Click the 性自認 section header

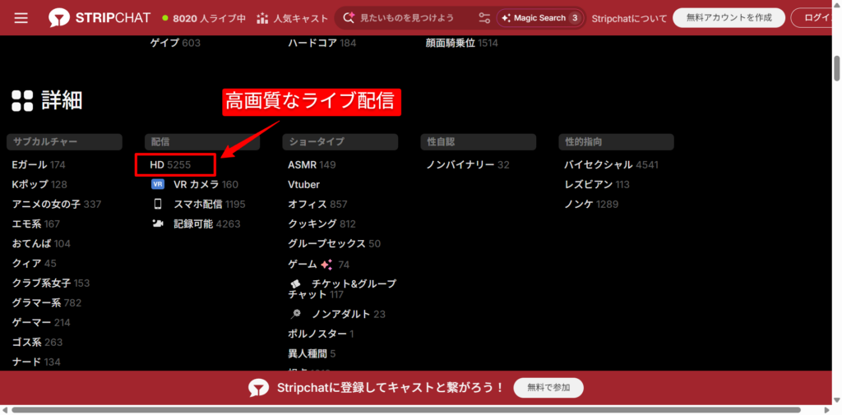point(479,141)
